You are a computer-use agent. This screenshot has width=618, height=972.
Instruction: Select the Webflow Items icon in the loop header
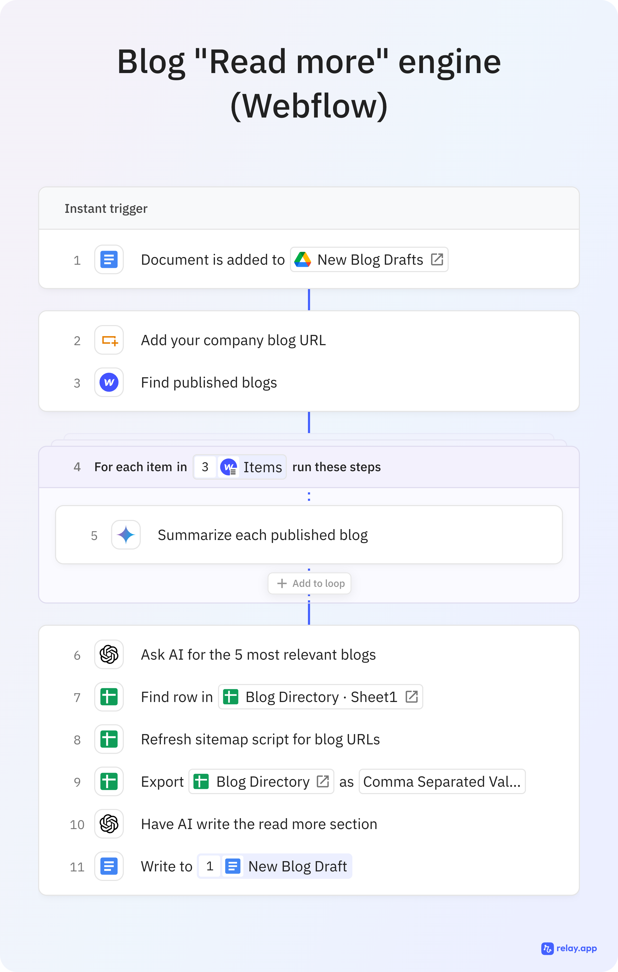point(228,467)
